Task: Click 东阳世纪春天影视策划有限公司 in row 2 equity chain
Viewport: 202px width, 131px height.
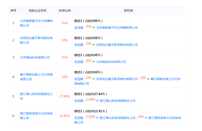Action: [117, 45]
